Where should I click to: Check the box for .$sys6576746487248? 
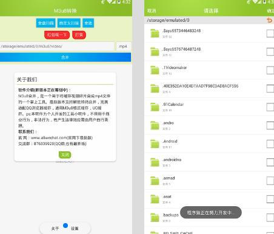[x=270, y=52]
